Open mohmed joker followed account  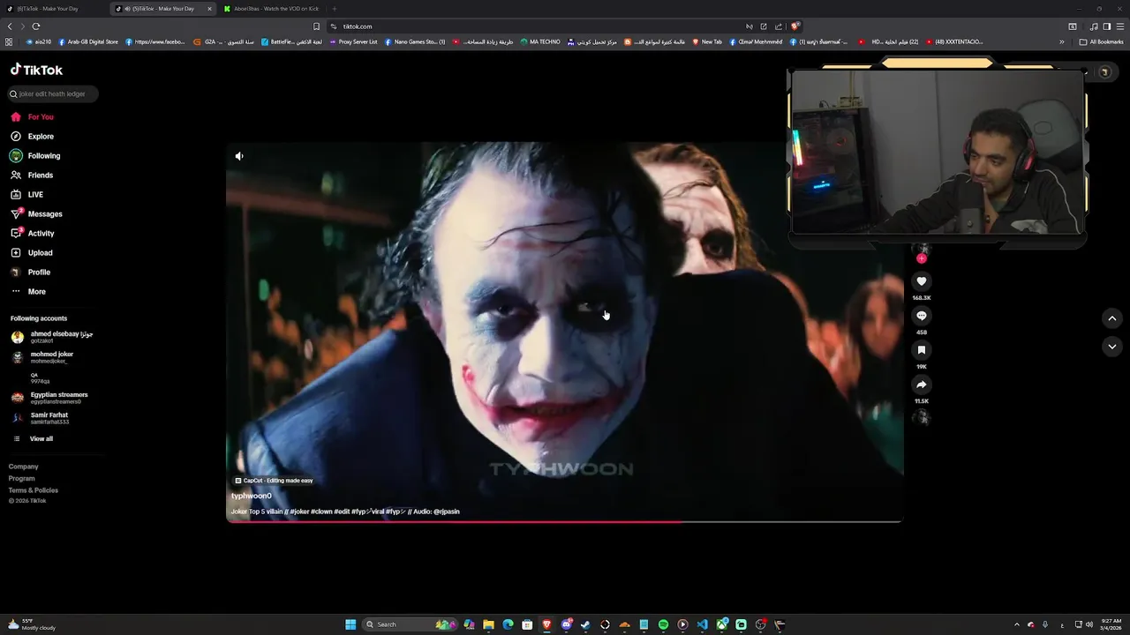pos(42,357)
